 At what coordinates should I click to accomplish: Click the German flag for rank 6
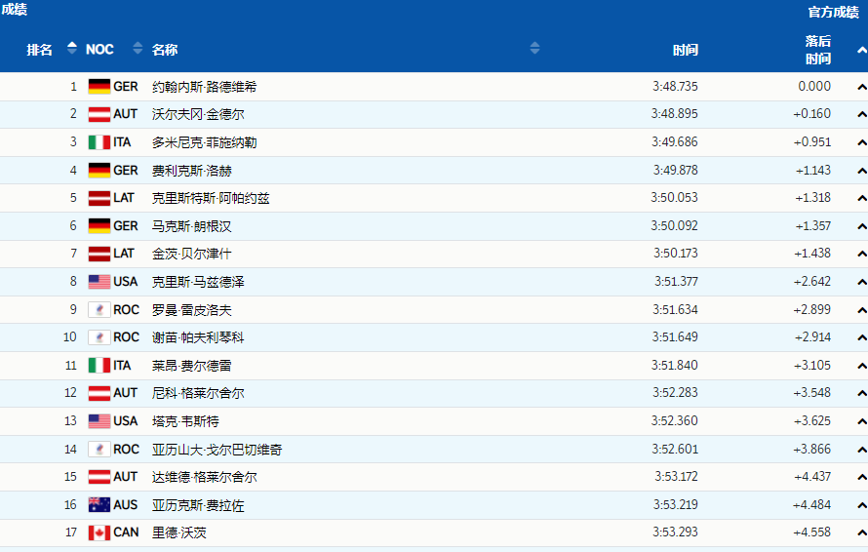pos(99,226)
